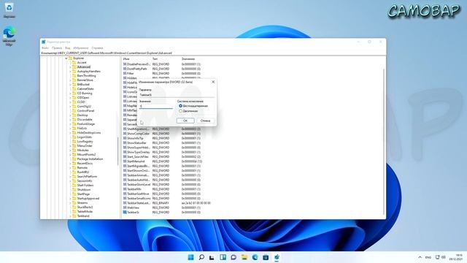
Task: Click the Start_SearchFiles value icon
Action: pos(125,157)
